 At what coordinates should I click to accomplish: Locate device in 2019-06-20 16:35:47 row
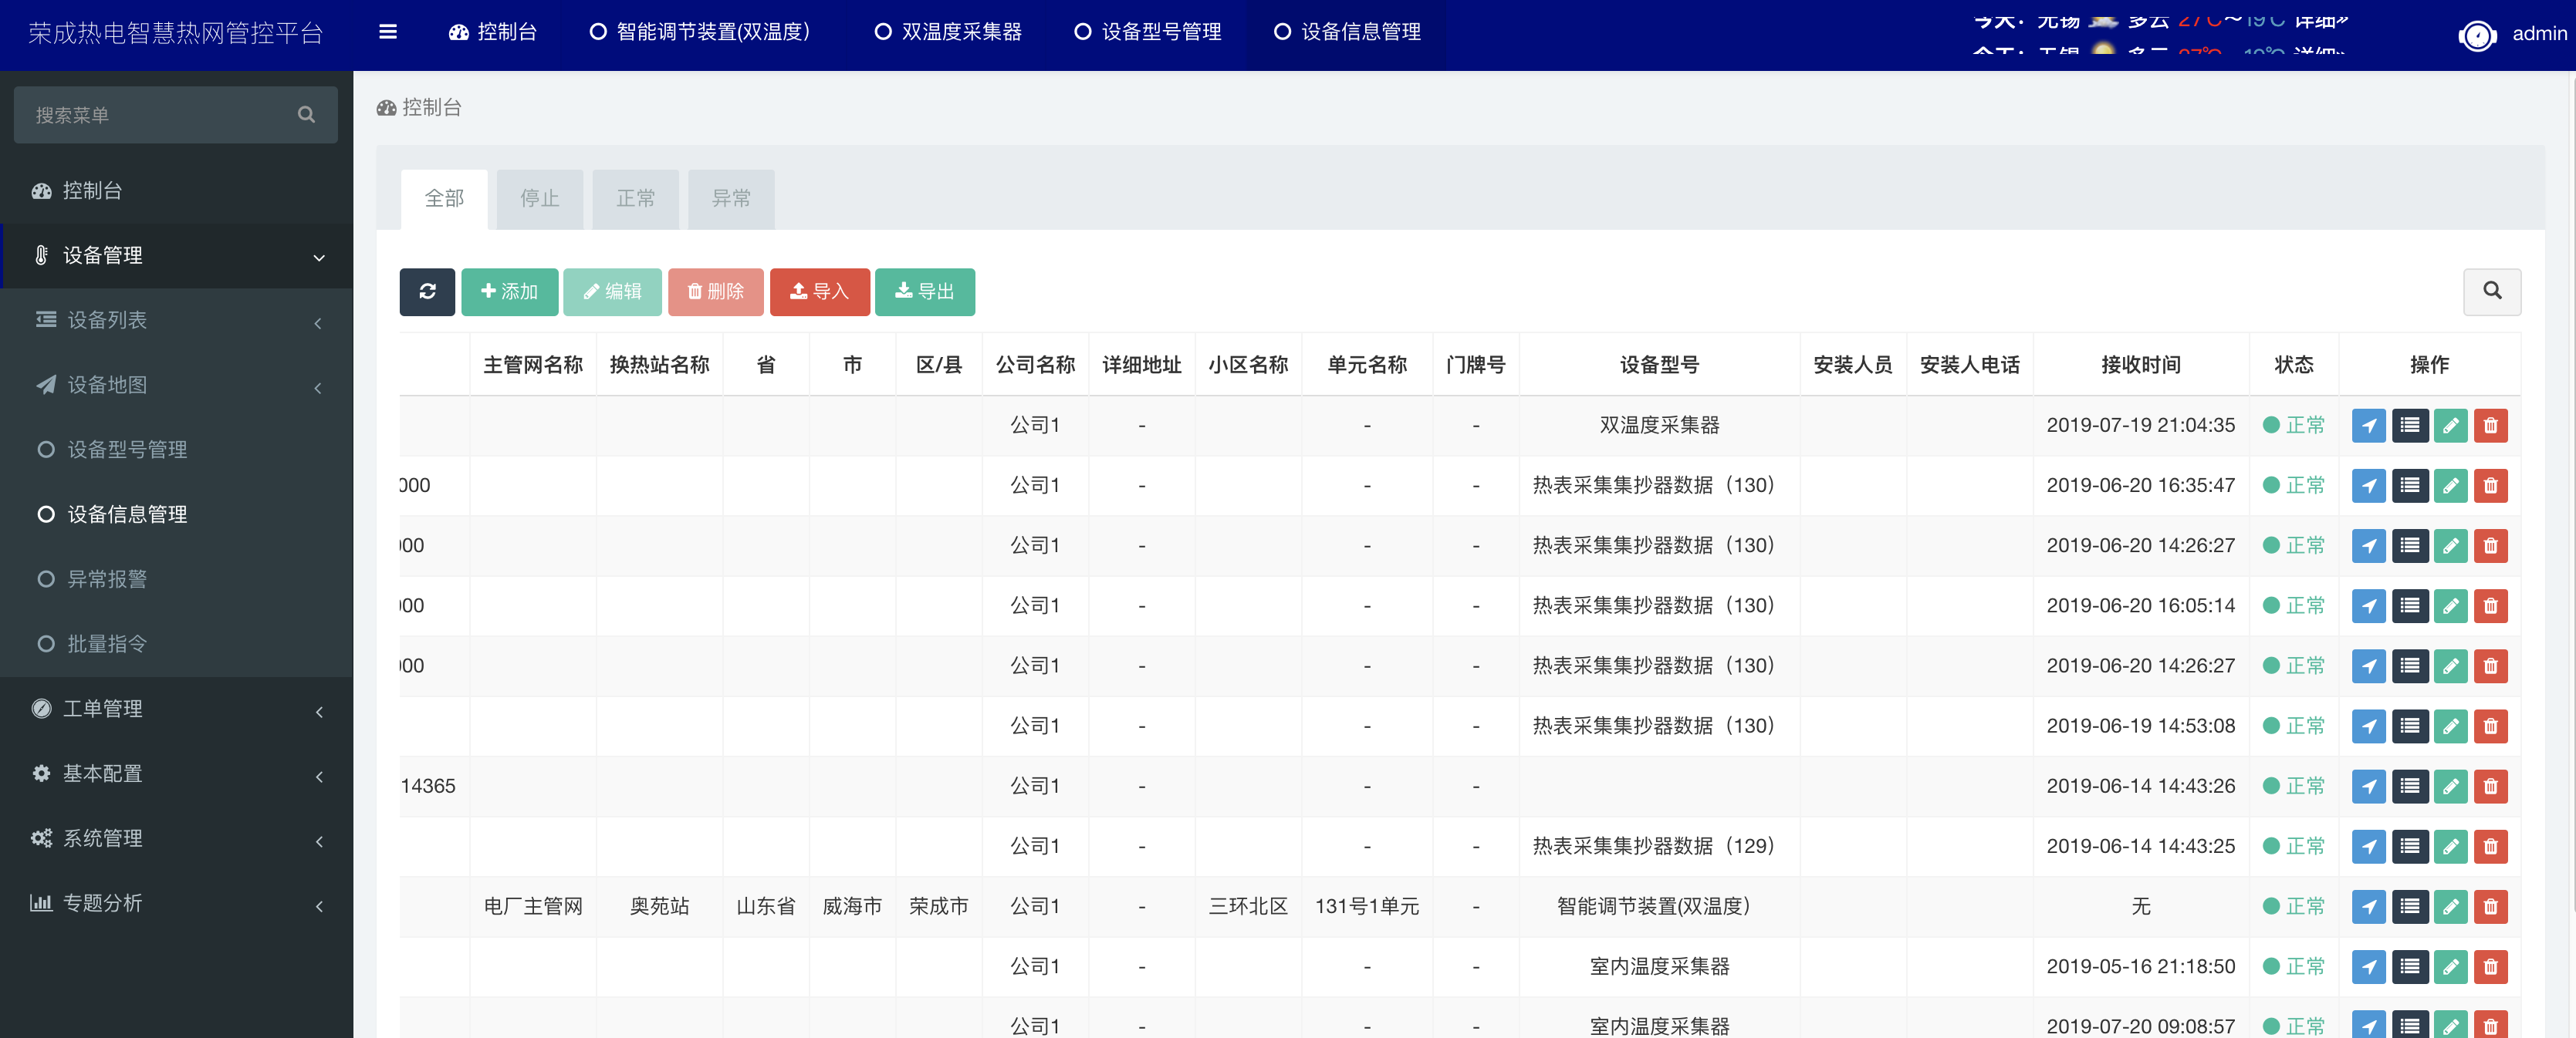[2369, 486]
